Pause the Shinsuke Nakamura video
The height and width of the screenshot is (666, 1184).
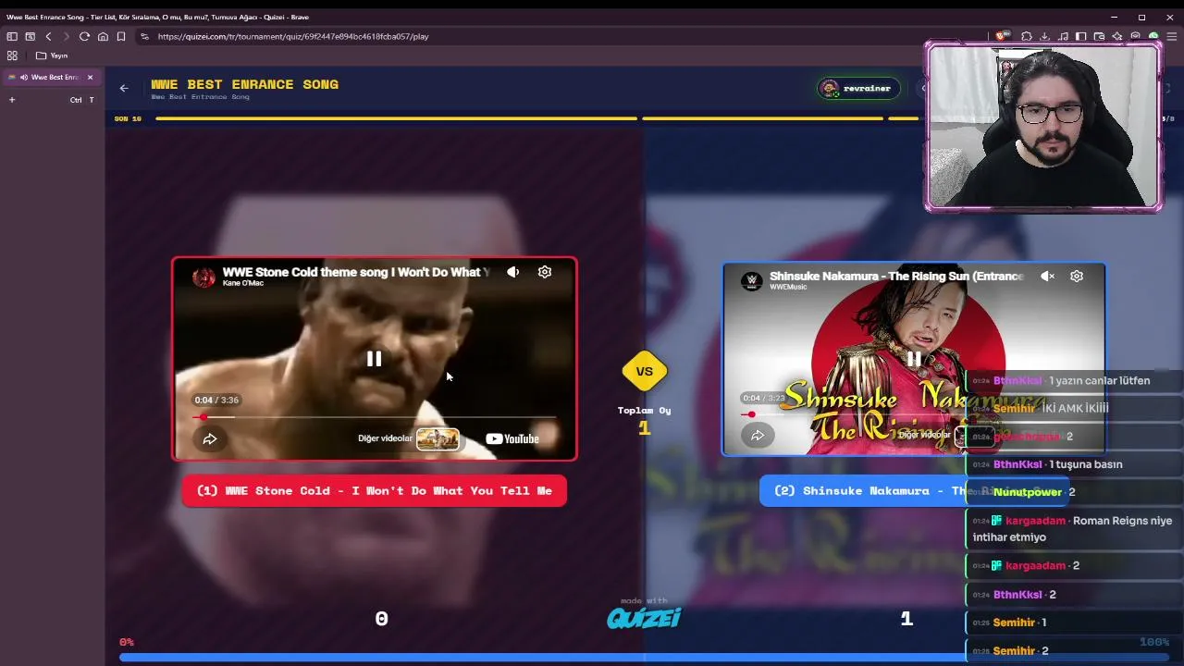tap(914, 359)
